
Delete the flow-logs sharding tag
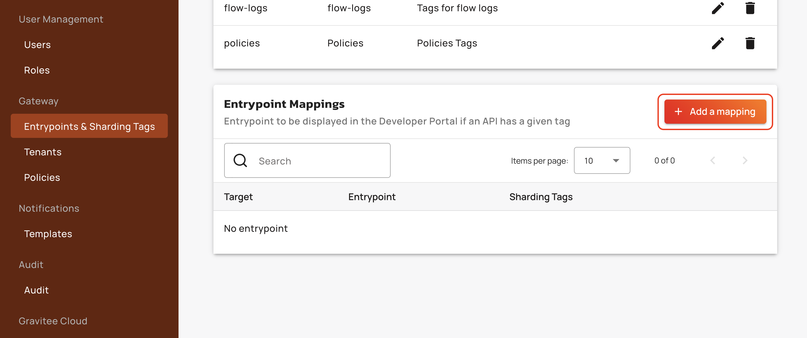pyautogui.click(x=750, y=8)
